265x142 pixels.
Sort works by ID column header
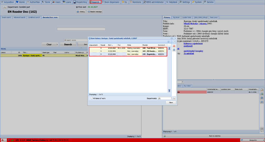pyautogui.click(x=17, y=52)
